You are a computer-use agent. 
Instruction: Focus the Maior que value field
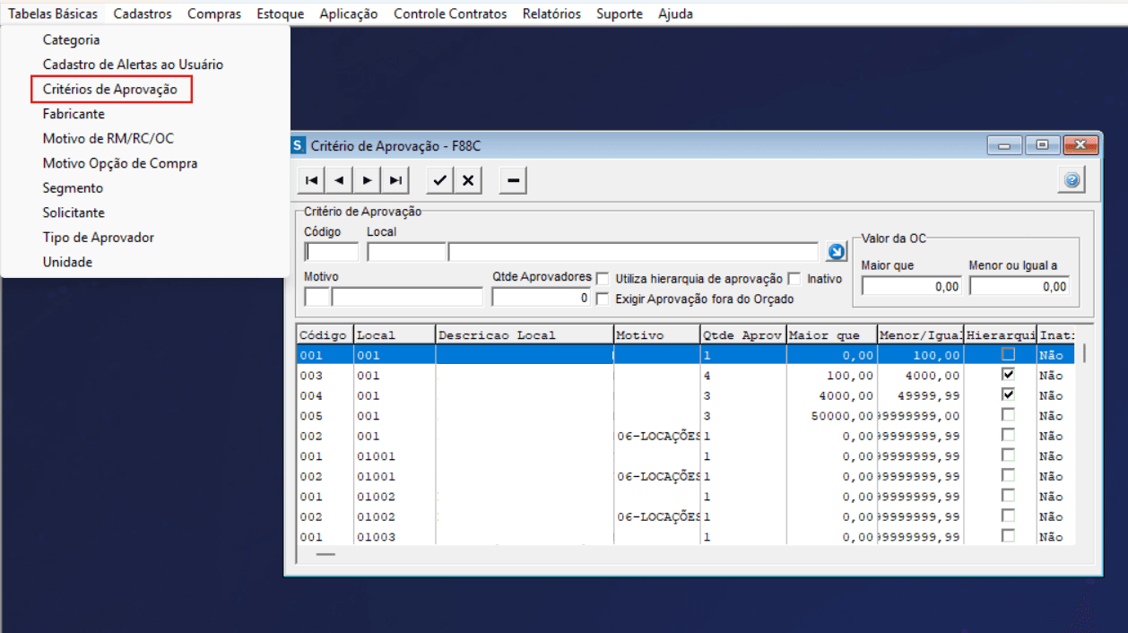coord(912,286)
